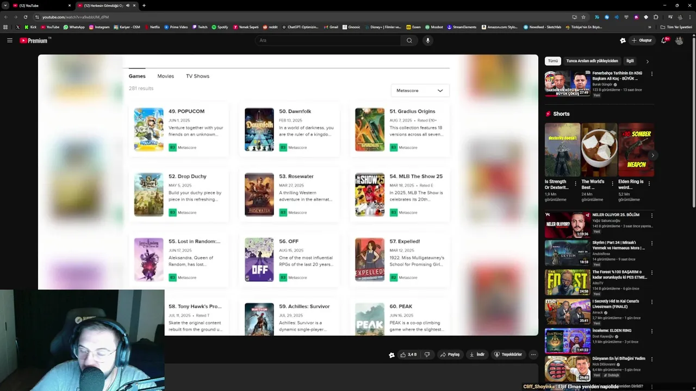The image size is (696, 391).
Task: Open 'Skyrim | Part 34' video title
Action: tap(618, 245)
